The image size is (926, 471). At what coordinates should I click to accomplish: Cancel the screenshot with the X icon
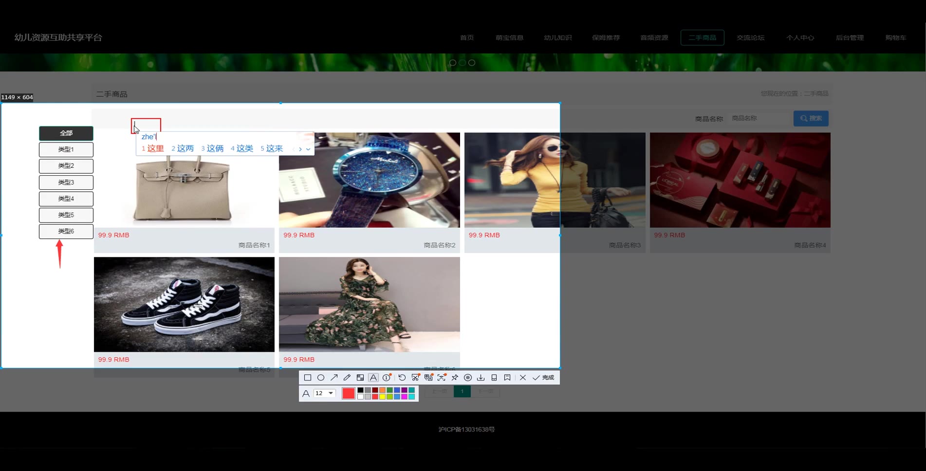523,378
